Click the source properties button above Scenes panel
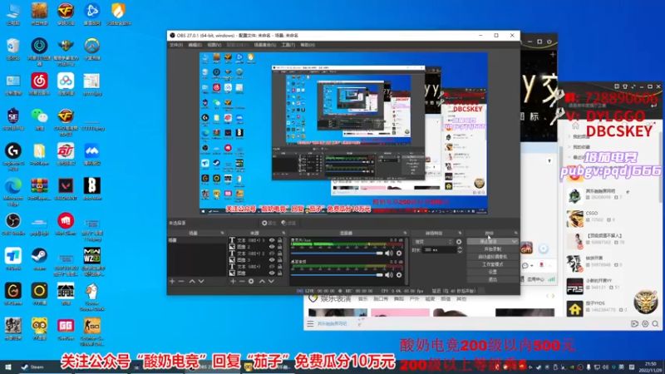Screen dimensions: 665x374 (268, 223)
